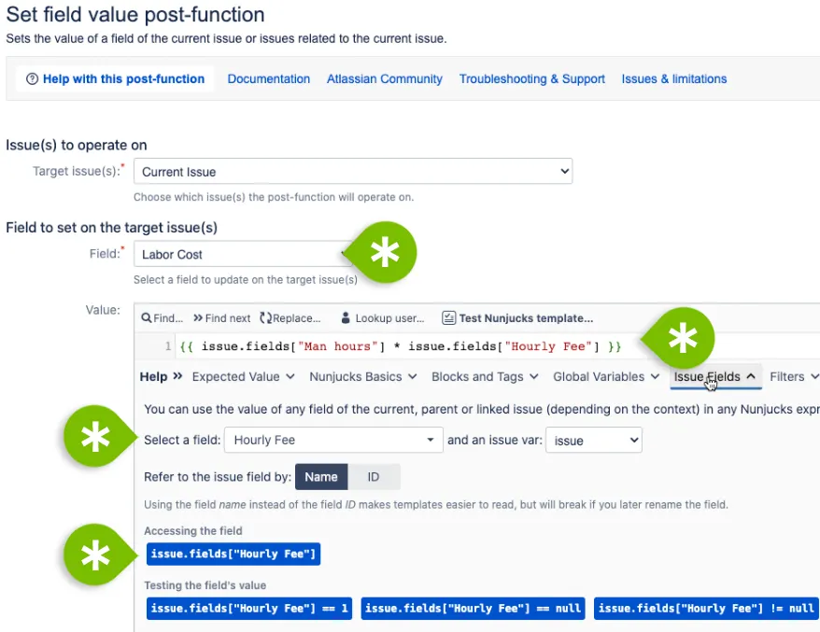Open Troubleshooting & Support link
820x632 pixels.
531,79
